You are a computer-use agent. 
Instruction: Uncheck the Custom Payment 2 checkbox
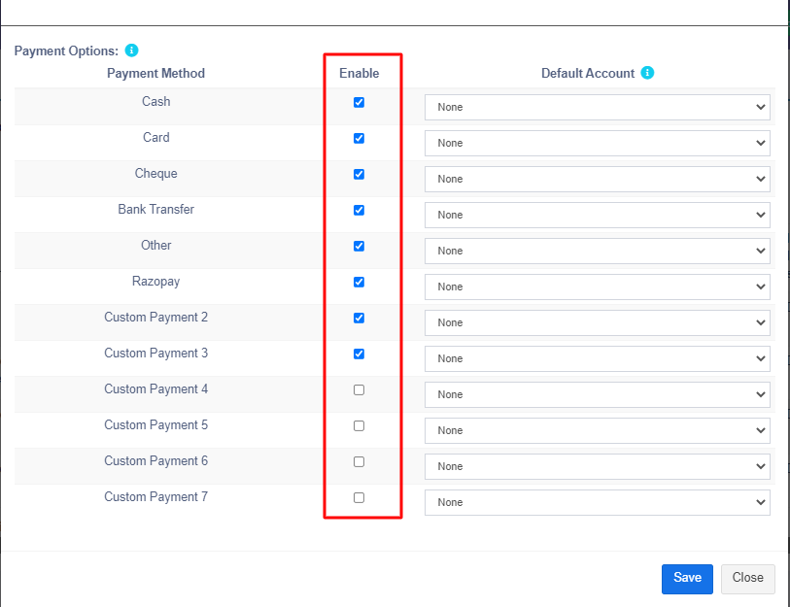click(359, 318)
